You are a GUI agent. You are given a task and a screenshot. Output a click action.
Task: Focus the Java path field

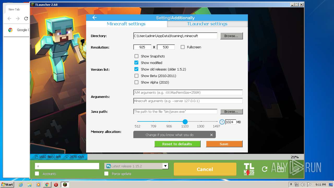click(175, 111)
